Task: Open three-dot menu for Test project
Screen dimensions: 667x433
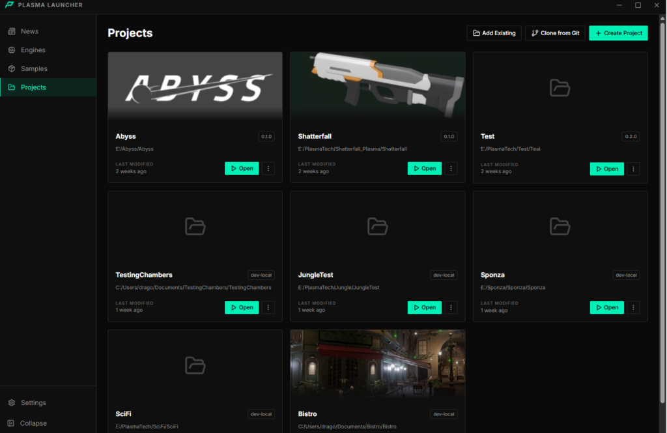Action: 633,169
